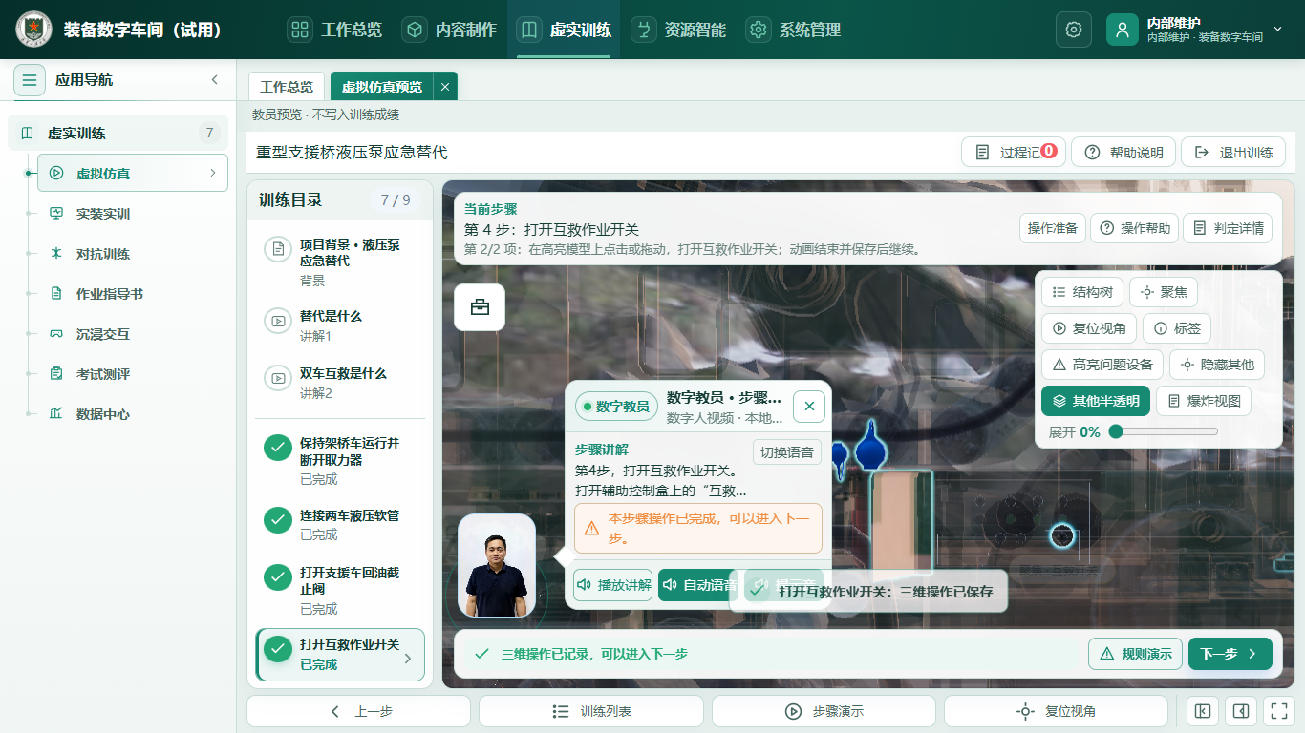This screenshot has width=1305, height=733.
Task: Toggle 自动语音 in digital instructor panel
Action: [x=698, y=585]
